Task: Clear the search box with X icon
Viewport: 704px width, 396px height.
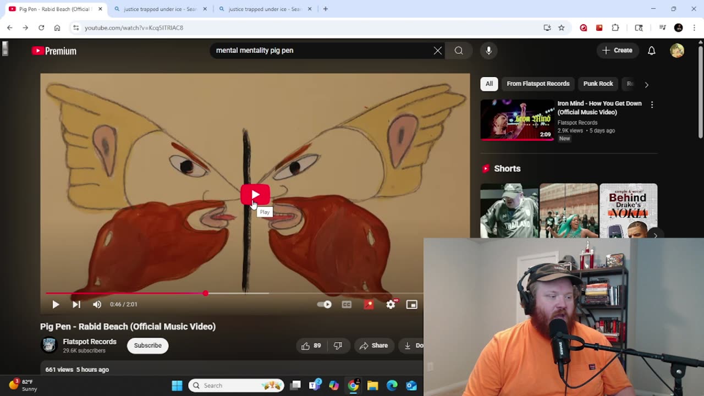Action: pos(437,51)
